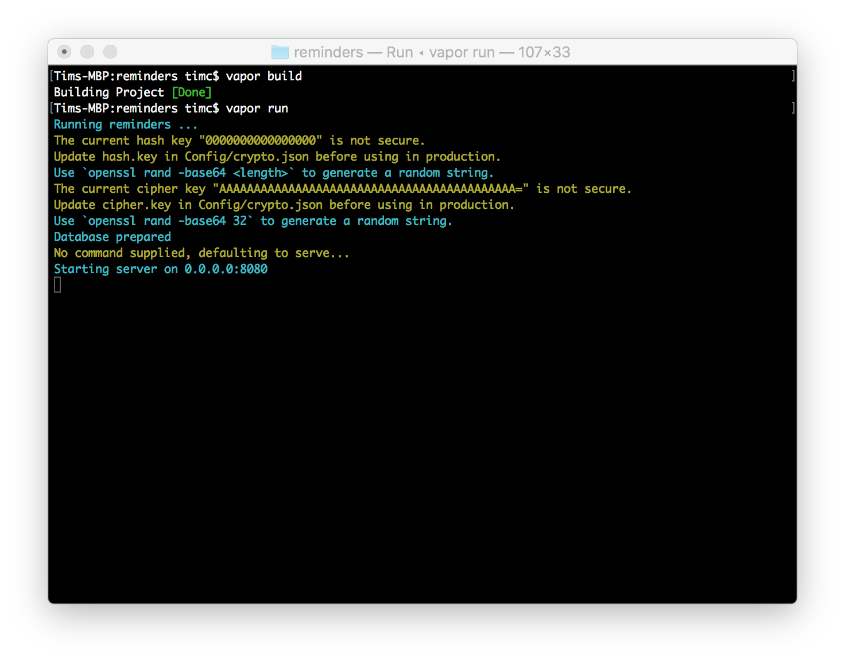The width and height of the screenshot is (845, 661).
Task: Click the "Running reminders ..." line
Action: [126, 125]
